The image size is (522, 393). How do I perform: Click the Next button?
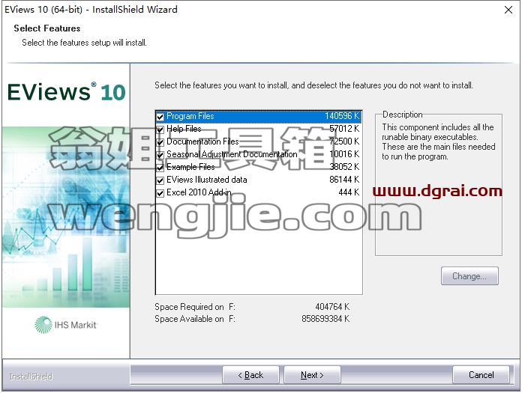click(x=312, y=375)
